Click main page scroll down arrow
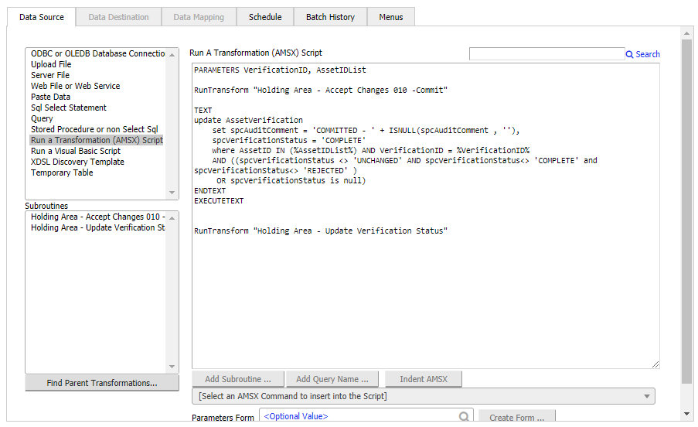This screenshot has height=427, width=698. point(687,414)
